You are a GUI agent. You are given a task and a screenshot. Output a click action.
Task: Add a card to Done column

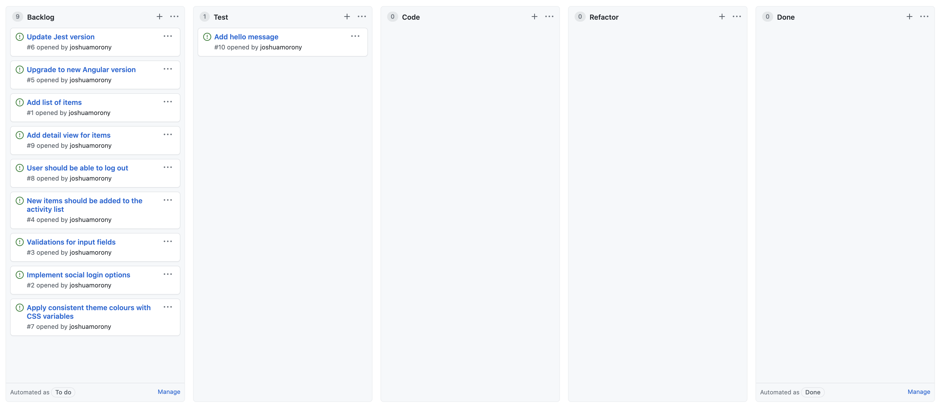pos(910,16)
